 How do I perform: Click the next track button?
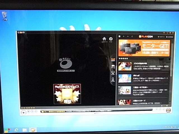pyautogui.click(x=36, y=111)
